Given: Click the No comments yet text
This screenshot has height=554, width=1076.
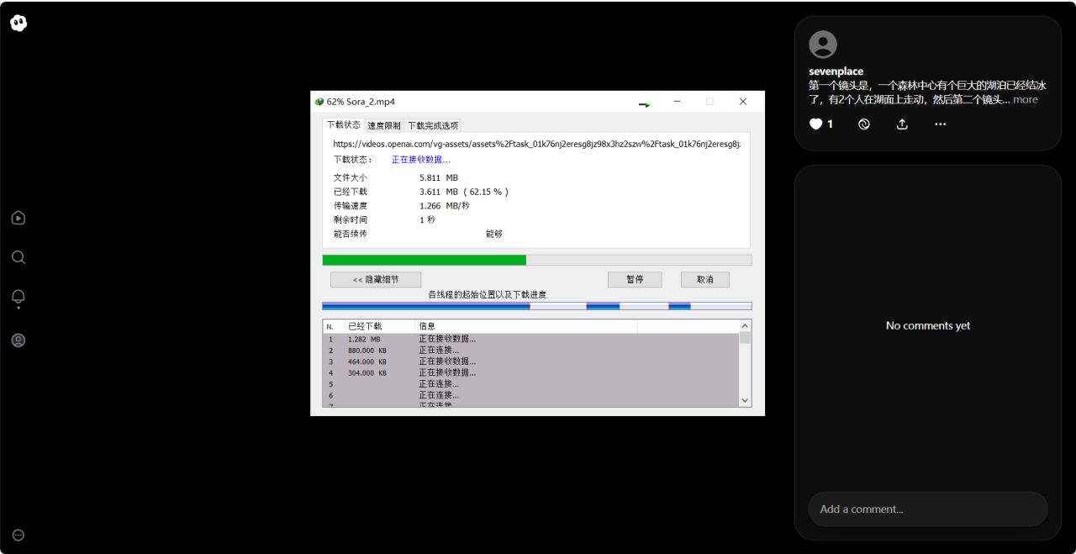Looking at the screenshot, I should tap(928, 325).
